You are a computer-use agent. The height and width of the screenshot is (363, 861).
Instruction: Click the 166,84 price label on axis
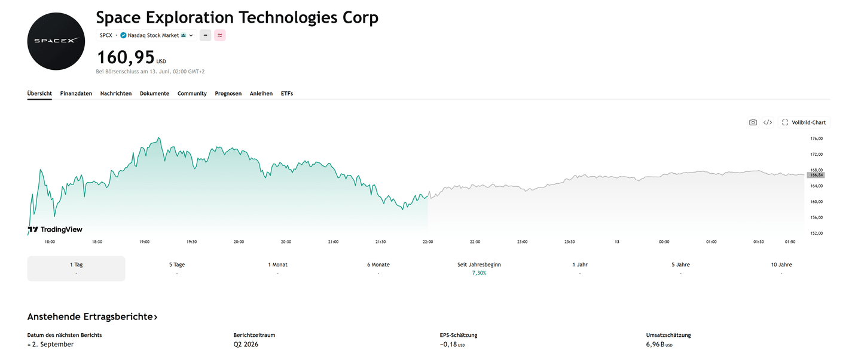[x=816, y=175]
